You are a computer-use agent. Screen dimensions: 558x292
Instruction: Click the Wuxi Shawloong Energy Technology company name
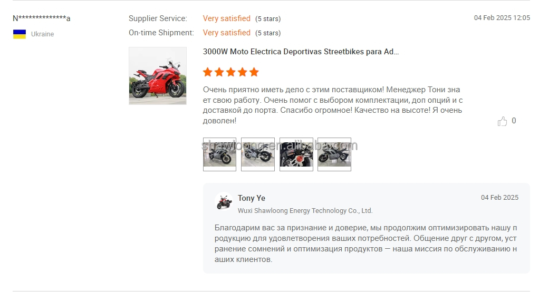click(305, 210)
